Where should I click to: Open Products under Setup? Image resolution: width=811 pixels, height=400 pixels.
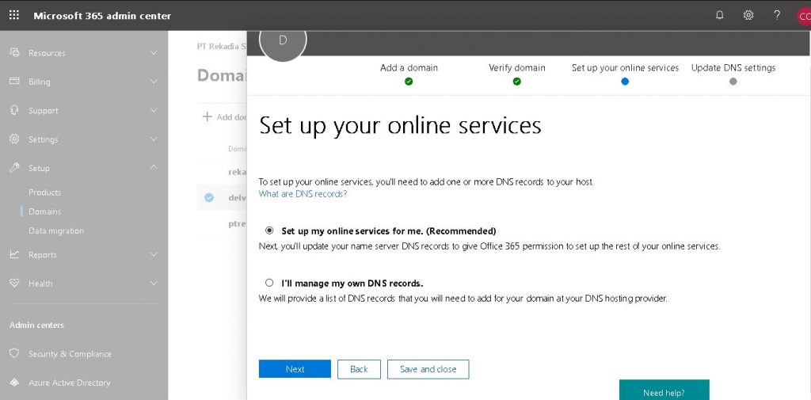(45, 192)
